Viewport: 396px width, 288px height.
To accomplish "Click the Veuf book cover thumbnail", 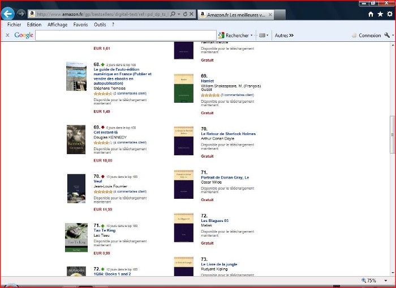I will pyautogui.click(x=76, y=189).
